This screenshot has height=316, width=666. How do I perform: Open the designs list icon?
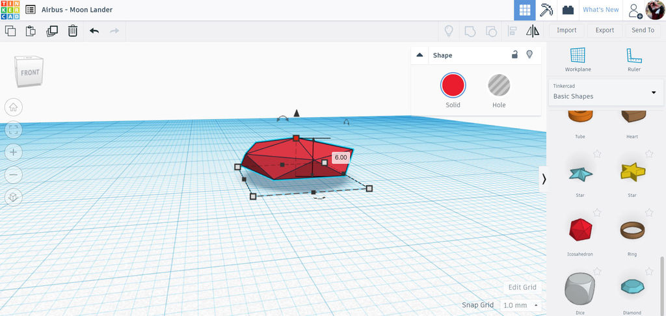tap(30, 9)
